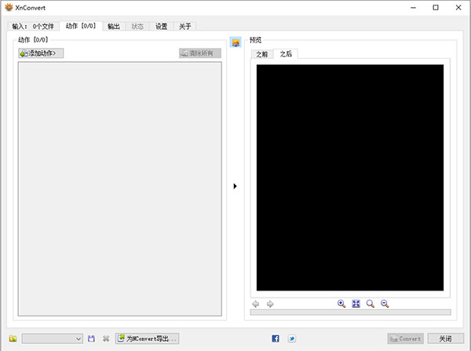The image size is (471, 351).
Task: Open the script preset dropdown
Action: click(53, 338)
